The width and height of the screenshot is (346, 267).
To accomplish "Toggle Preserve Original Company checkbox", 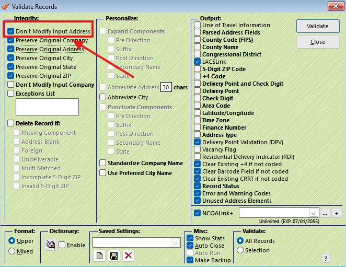I will click(x=10, y=40).
